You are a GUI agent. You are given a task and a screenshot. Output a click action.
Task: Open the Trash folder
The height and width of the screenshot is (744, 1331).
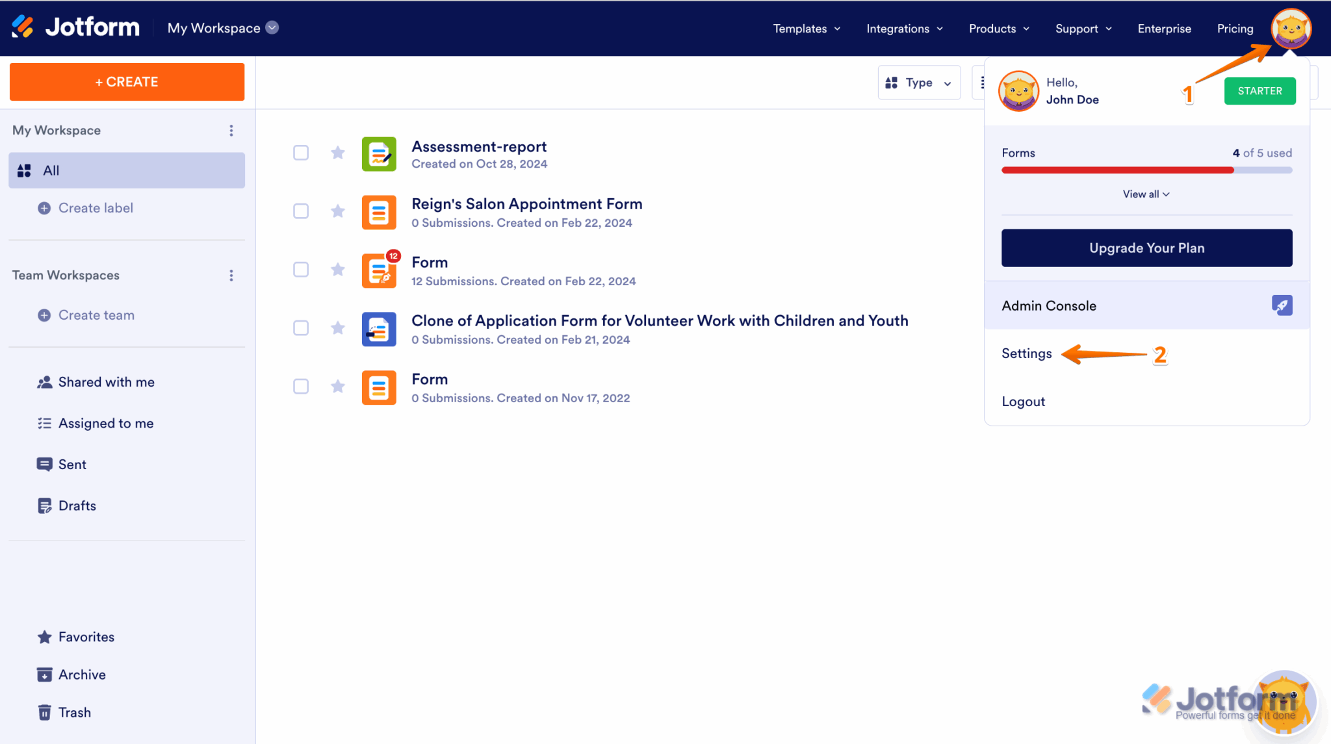(x=74, y=712)
